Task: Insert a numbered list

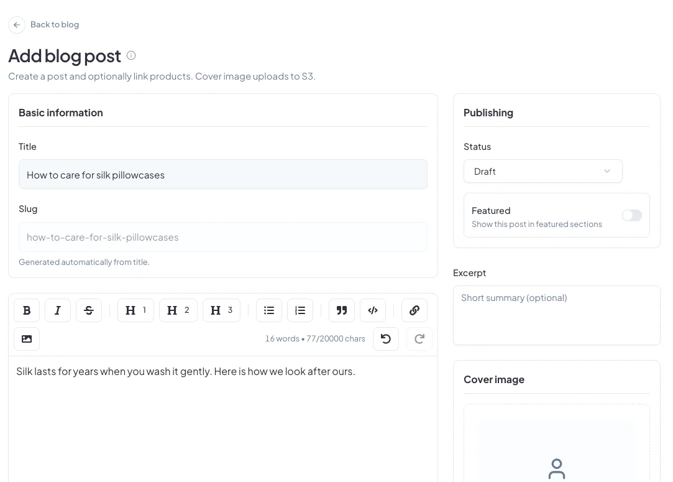Action: (x=300, y=310)
